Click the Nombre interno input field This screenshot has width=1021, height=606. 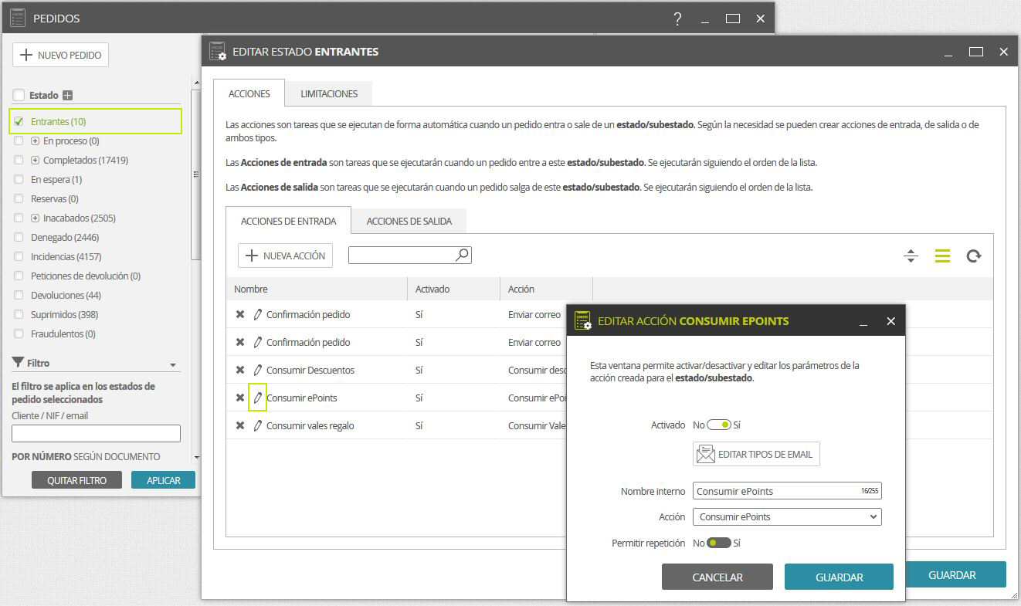787,491
